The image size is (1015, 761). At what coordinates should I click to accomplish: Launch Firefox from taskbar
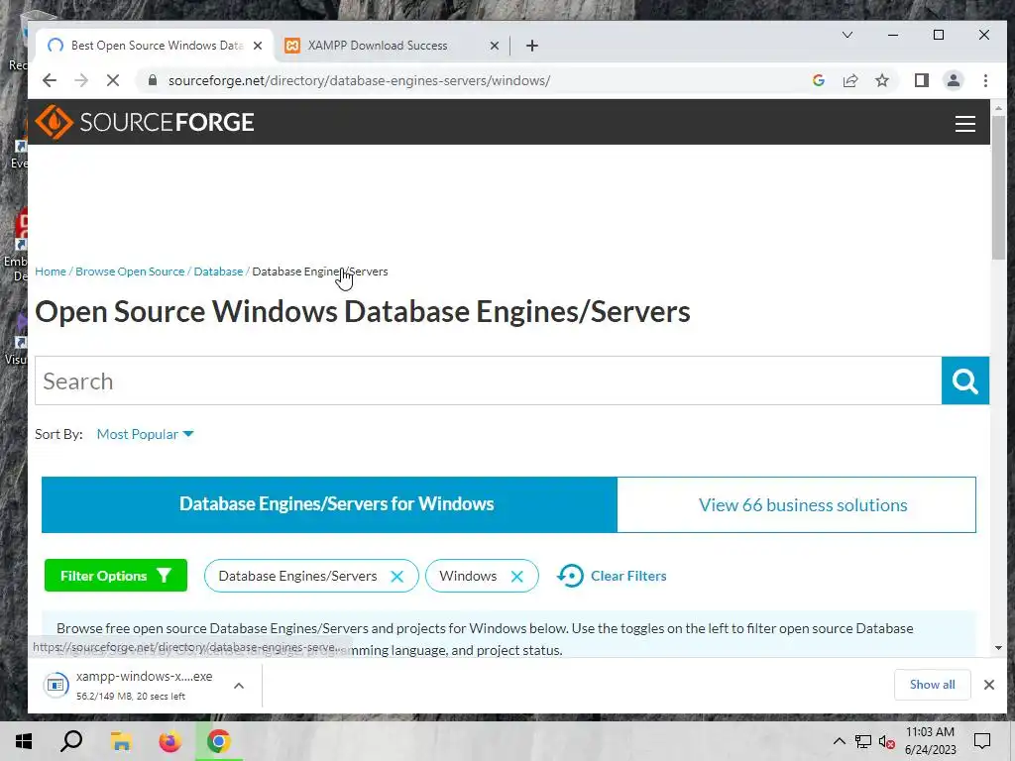[170, 741]
